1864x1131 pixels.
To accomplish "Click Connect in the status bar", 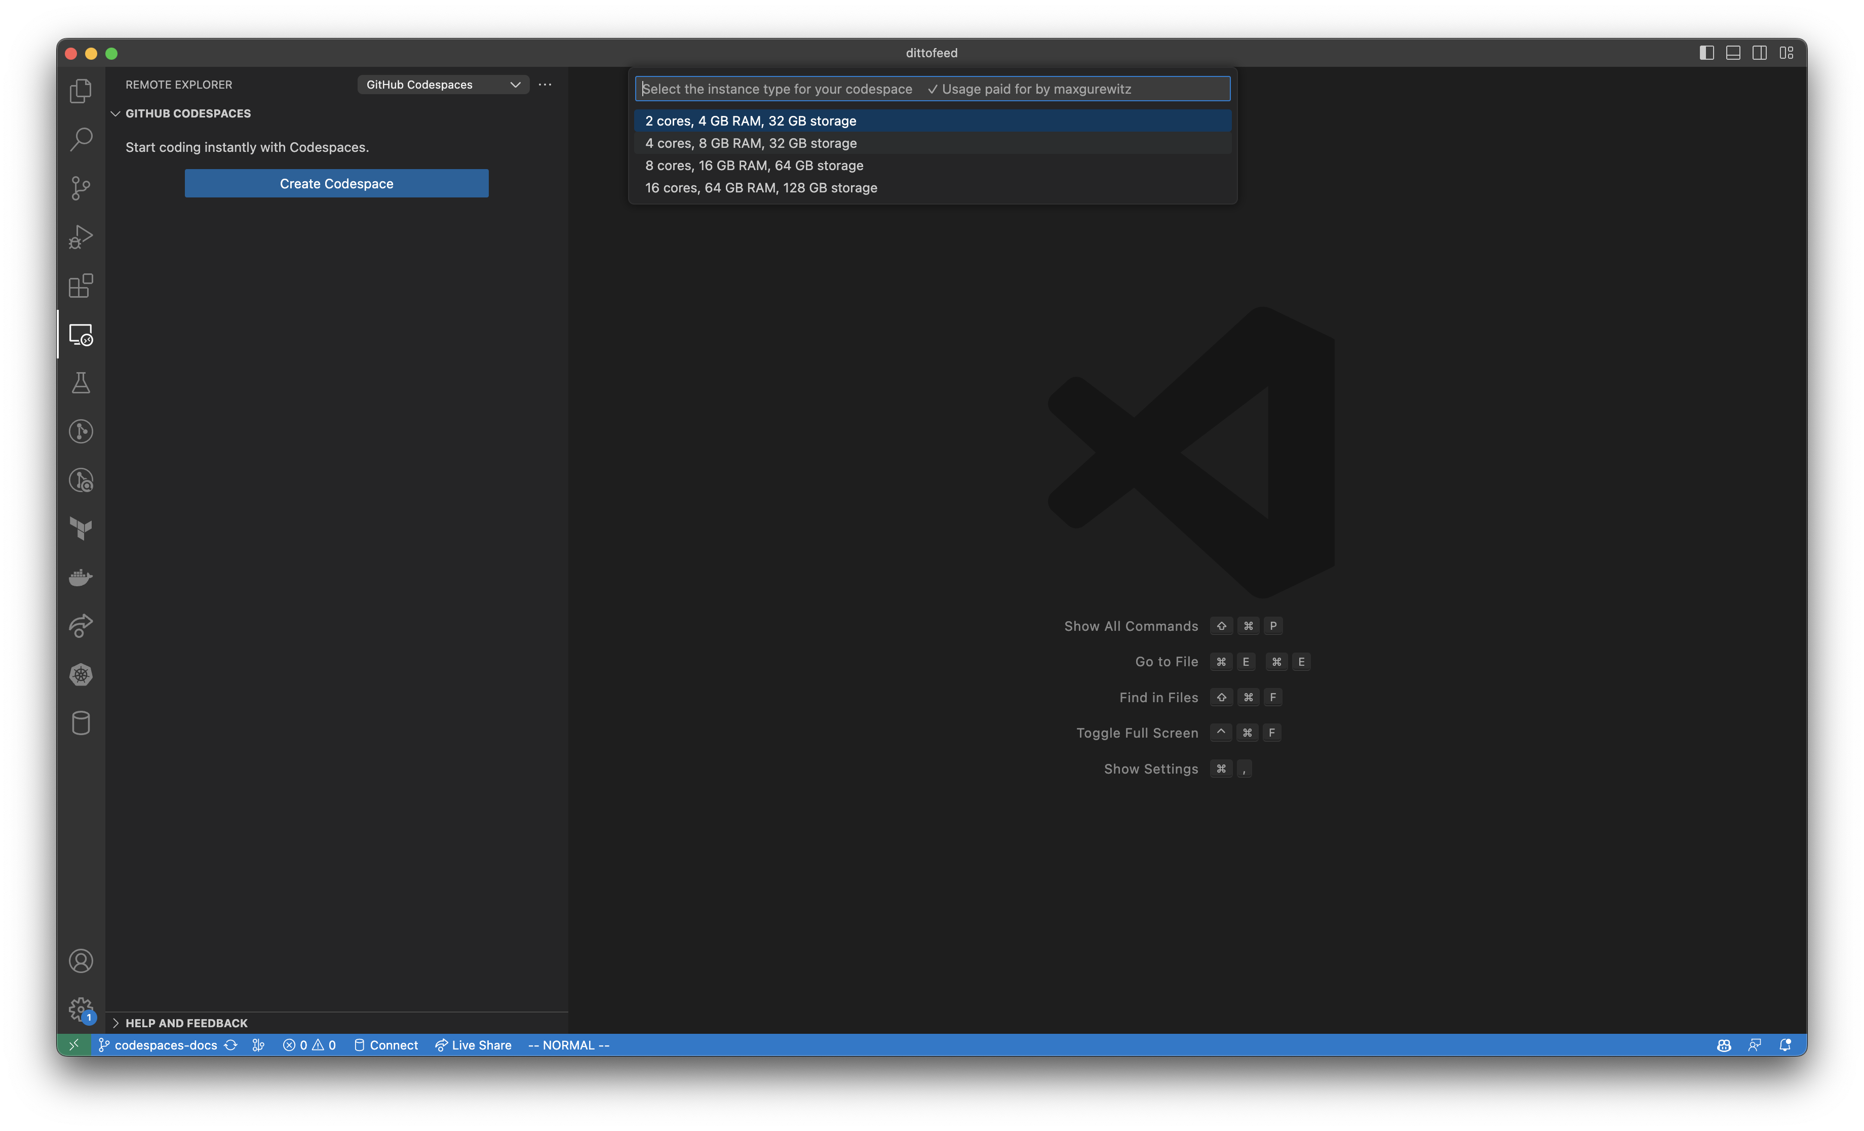I will pos(386,1045).
